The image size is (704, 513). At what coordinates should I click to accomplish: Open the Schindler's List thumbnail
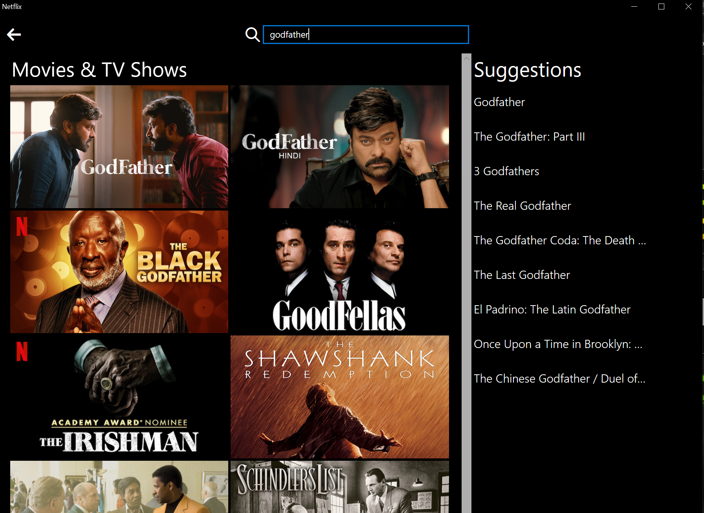340,487
